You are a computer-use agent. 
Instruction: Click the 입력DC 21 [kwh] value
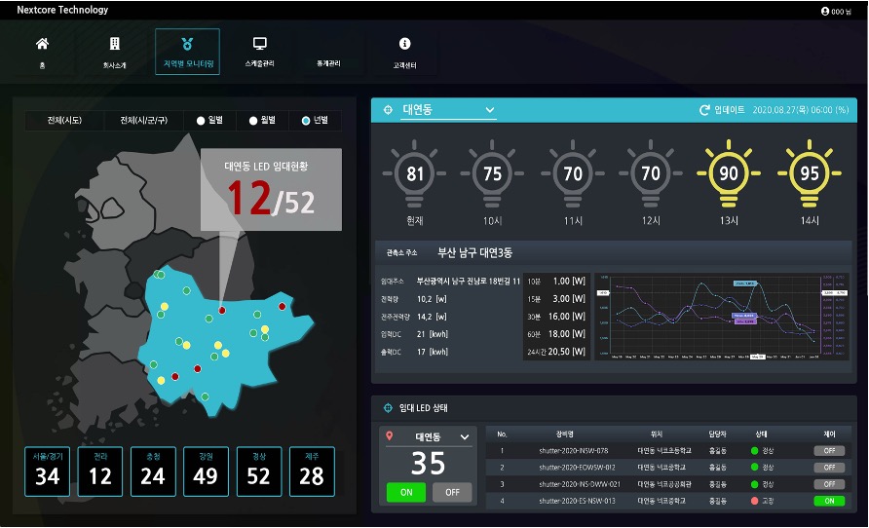click(433, 334)
